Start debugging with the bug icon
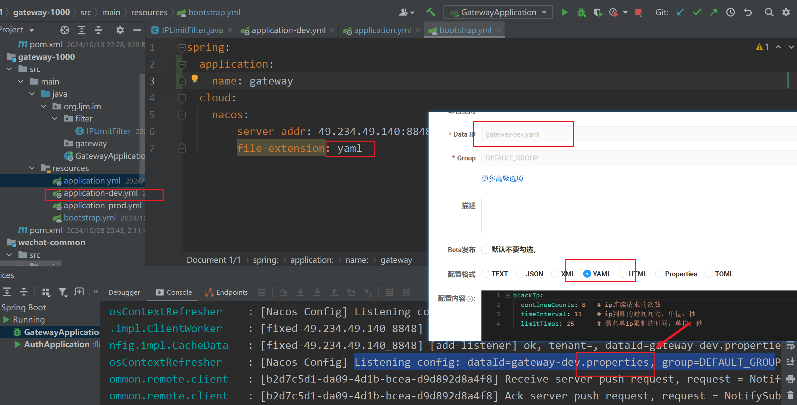The width and height of the screenshot is (797, 405). 581,13
